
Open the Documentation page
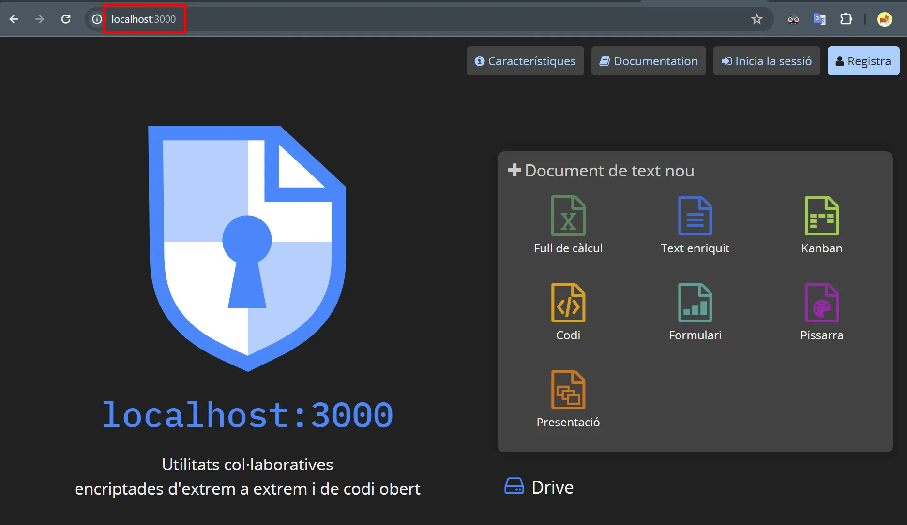649,61
